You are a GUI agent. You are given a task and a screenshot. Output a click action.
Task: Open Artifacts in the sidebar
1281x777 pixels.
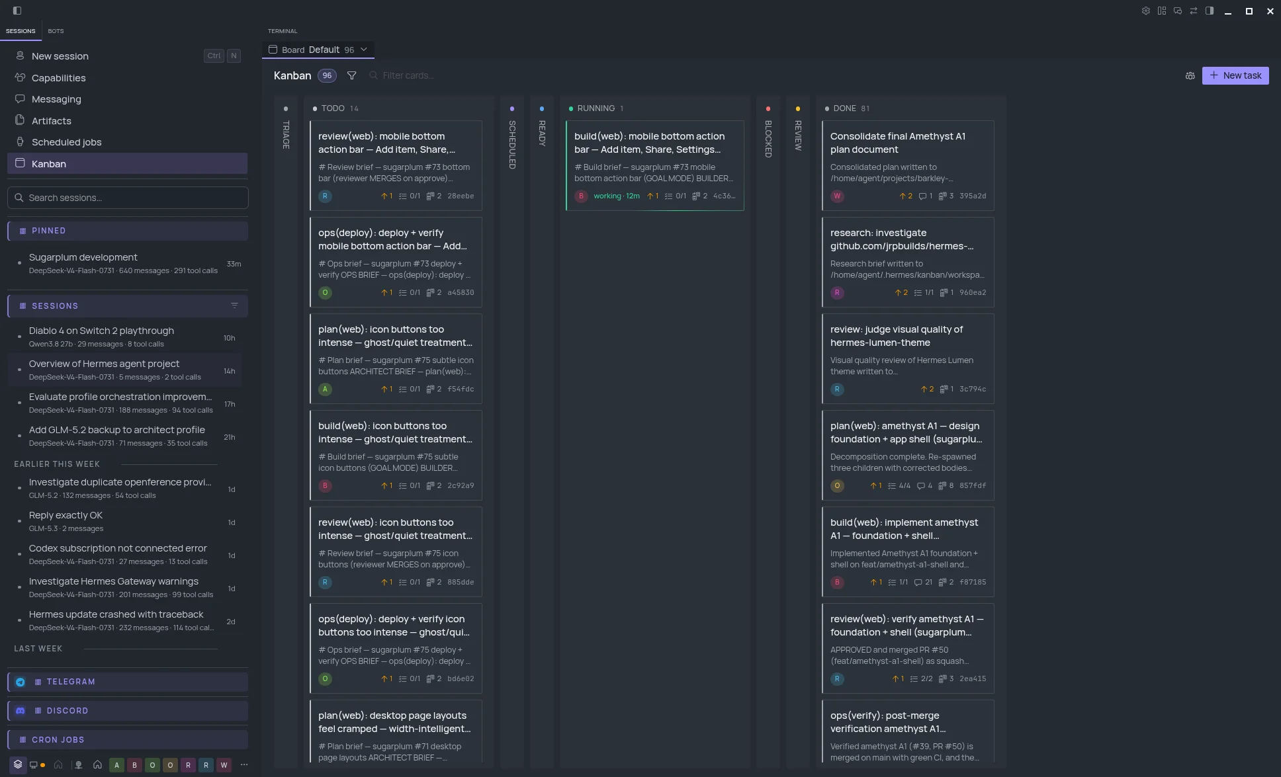pos(128,120)
